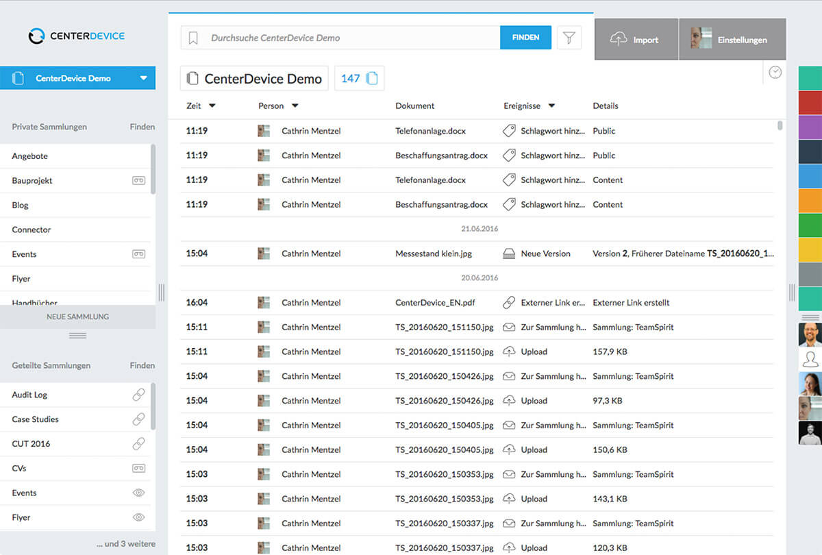Toggle visibility eye icon for Events collection
This screenshot has width=822, height=555.
pos(139,493)
